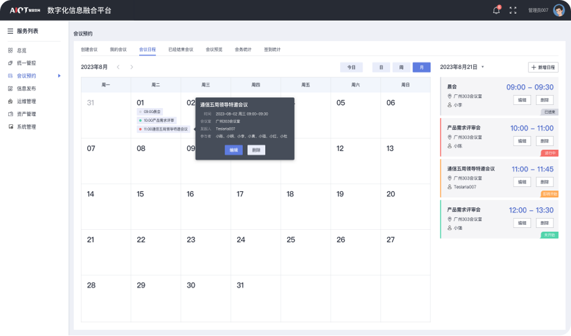Click the 进行中 status tag

550,154
